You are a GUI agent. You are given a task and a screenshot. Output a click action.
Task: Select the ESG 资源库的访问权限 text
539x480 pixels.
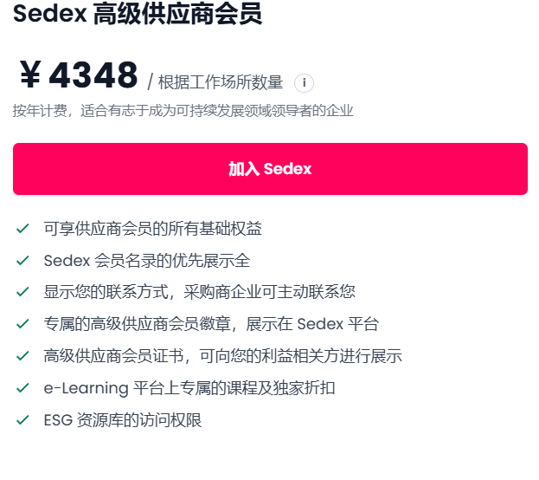[x=123, y=420]
